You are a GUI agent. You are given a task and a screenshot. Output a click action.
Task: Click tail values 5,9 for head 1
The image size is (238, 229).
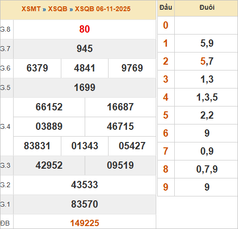click(x=207, y=43)
